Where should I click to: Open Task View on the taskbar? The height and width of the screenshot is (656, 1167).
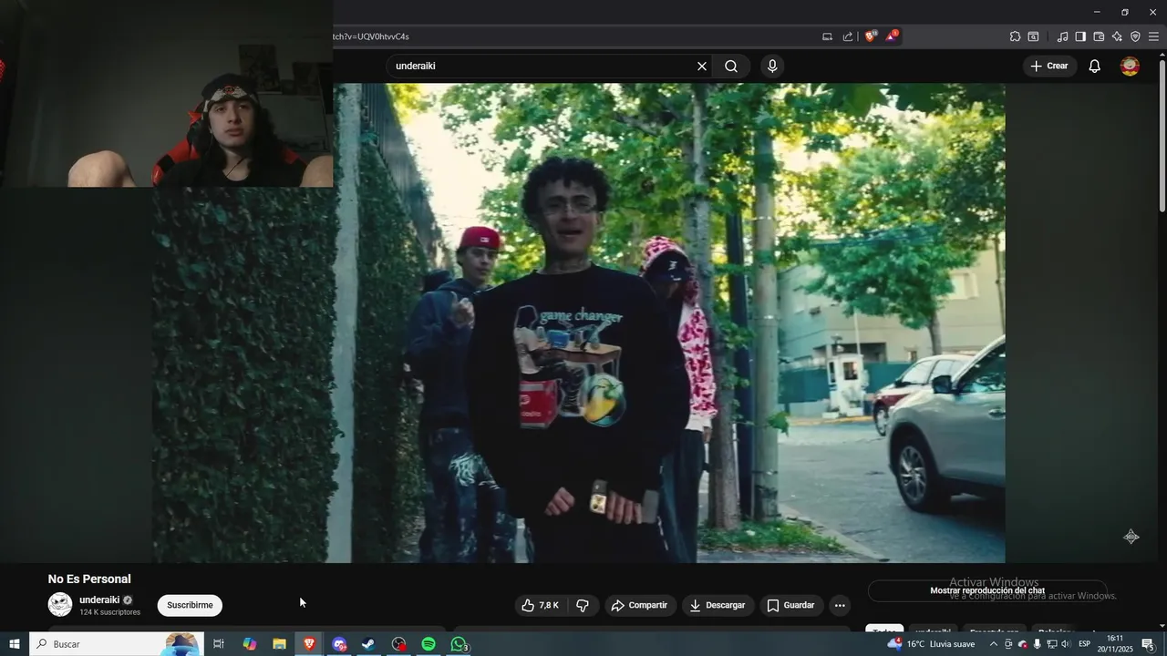pyautogui.click(x=219, y=644)
